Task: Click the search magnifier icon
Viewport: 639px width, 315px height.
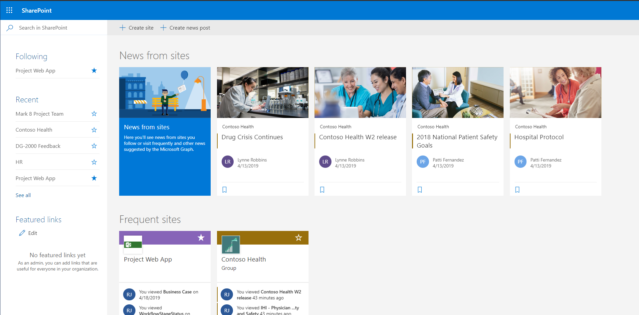Action: (10, 28)
